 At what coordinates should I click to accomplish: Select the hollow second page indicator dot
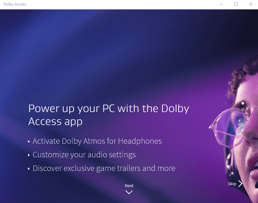click(243, 110)
